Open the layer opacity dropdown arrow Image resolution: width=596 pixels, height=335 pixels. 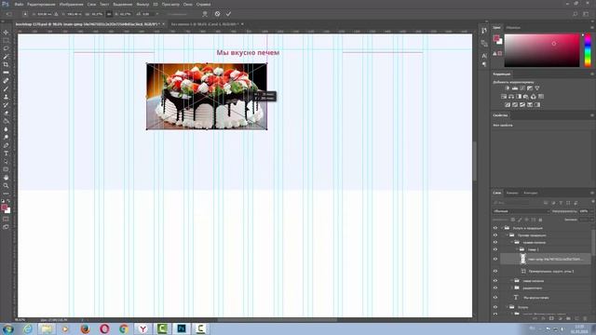591,211
